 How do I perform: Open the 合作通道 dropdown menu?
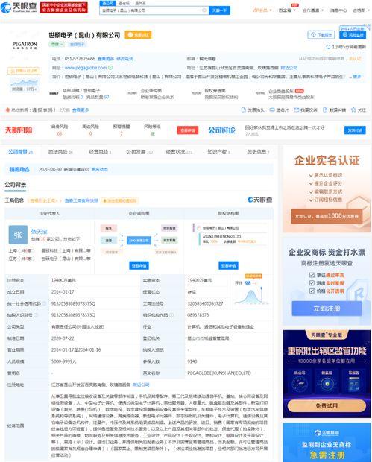pos(313,10)
